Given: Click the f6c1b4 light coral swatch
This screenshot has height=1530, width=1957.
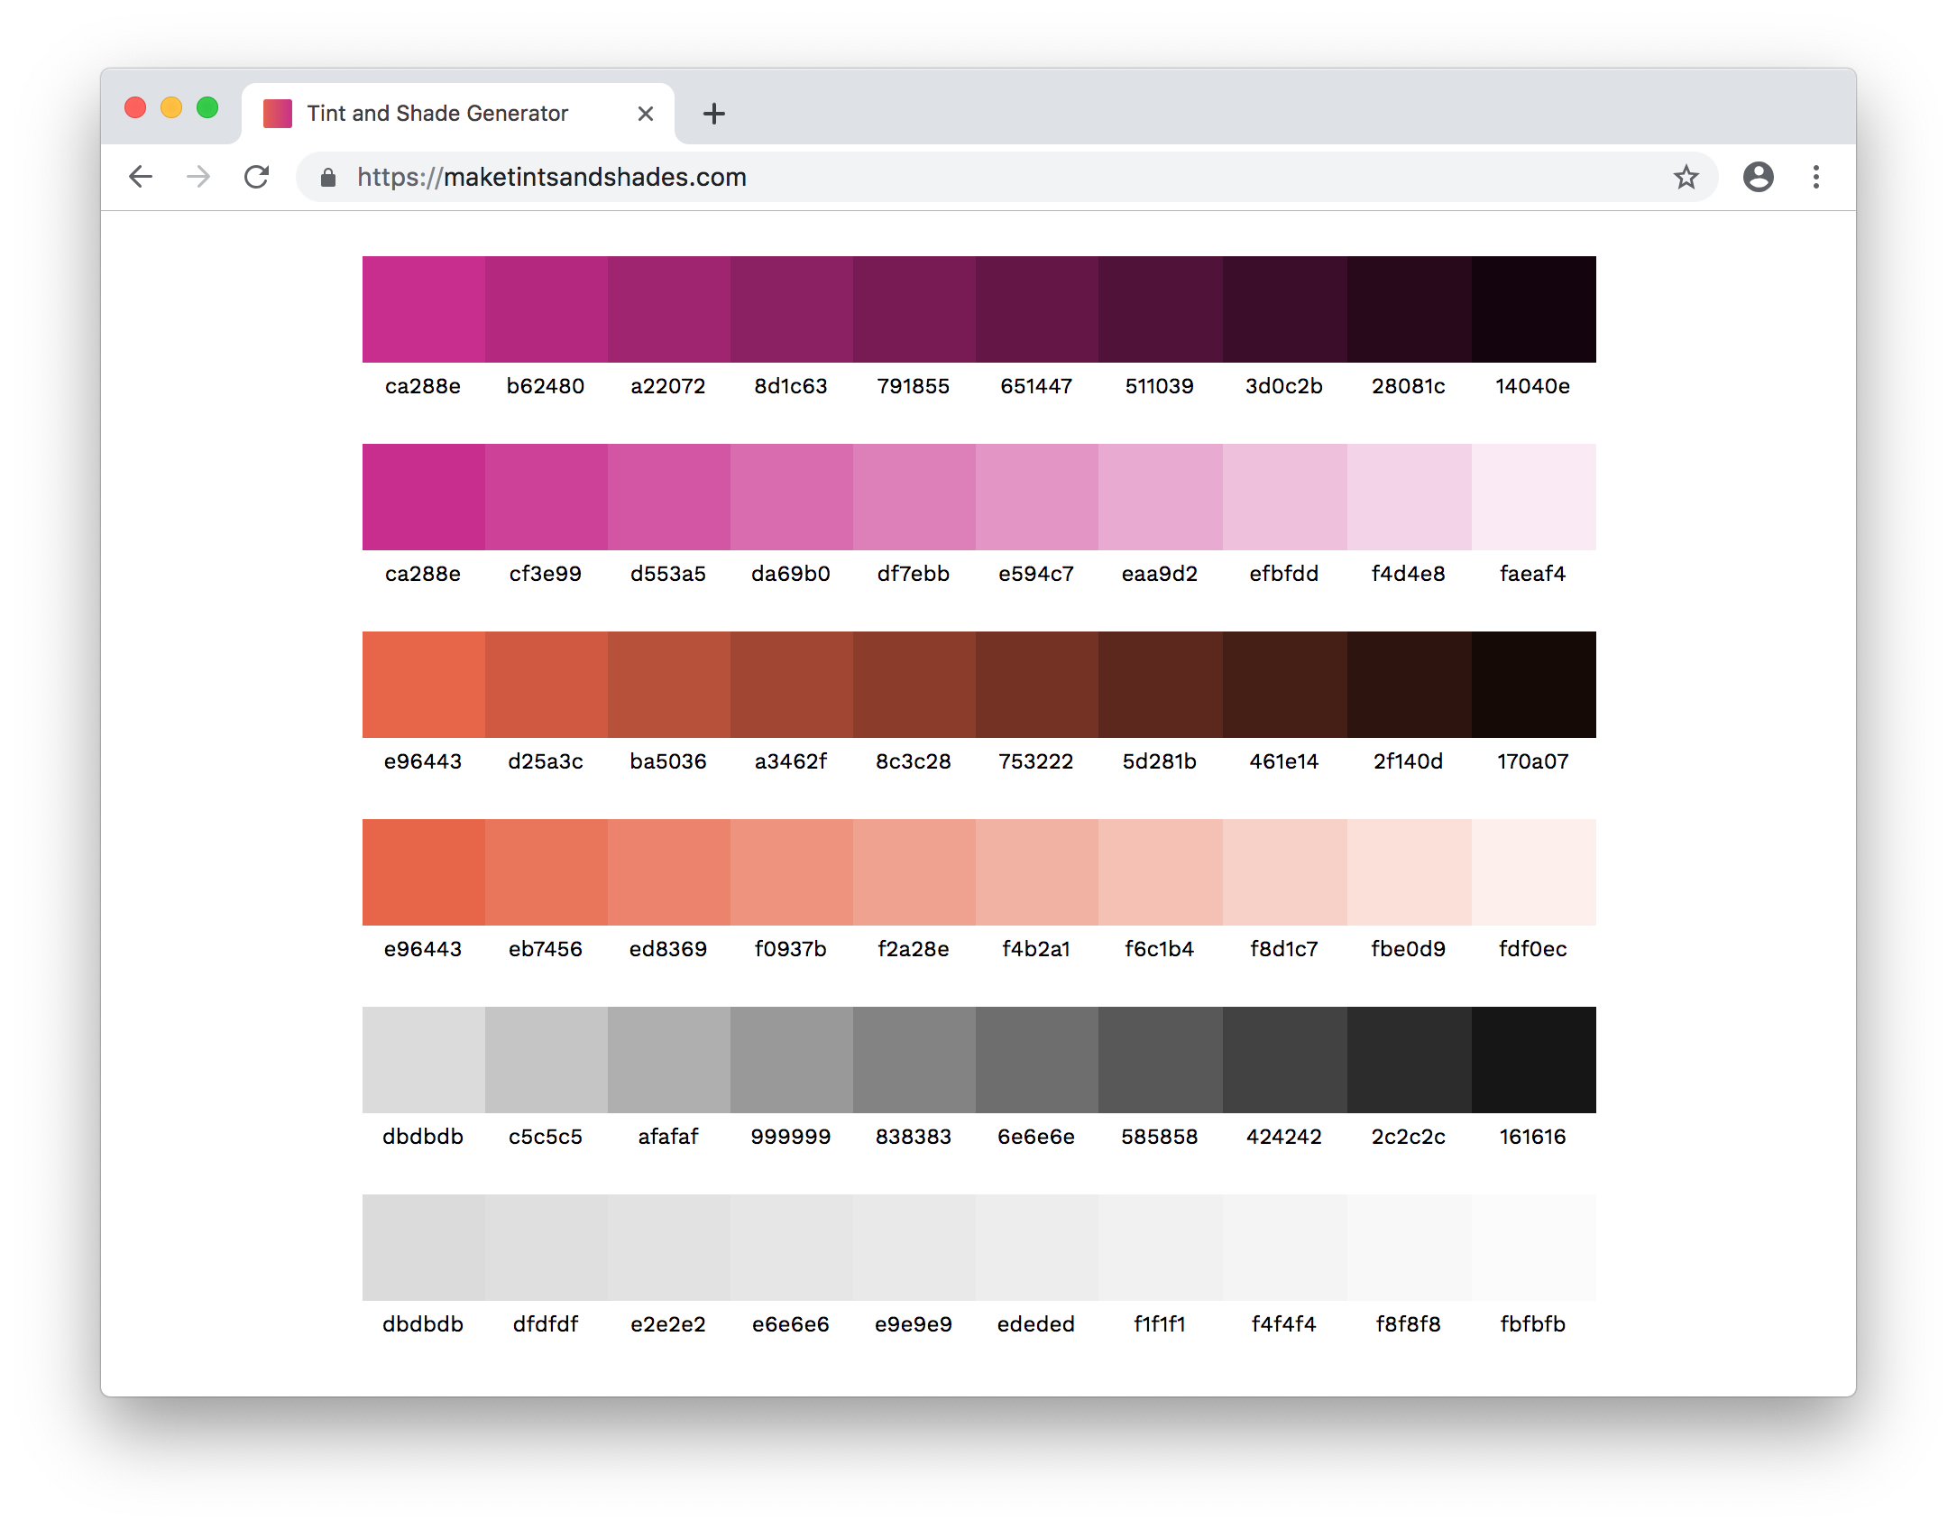Looking at the screenshot, I should coord(1160,872).
